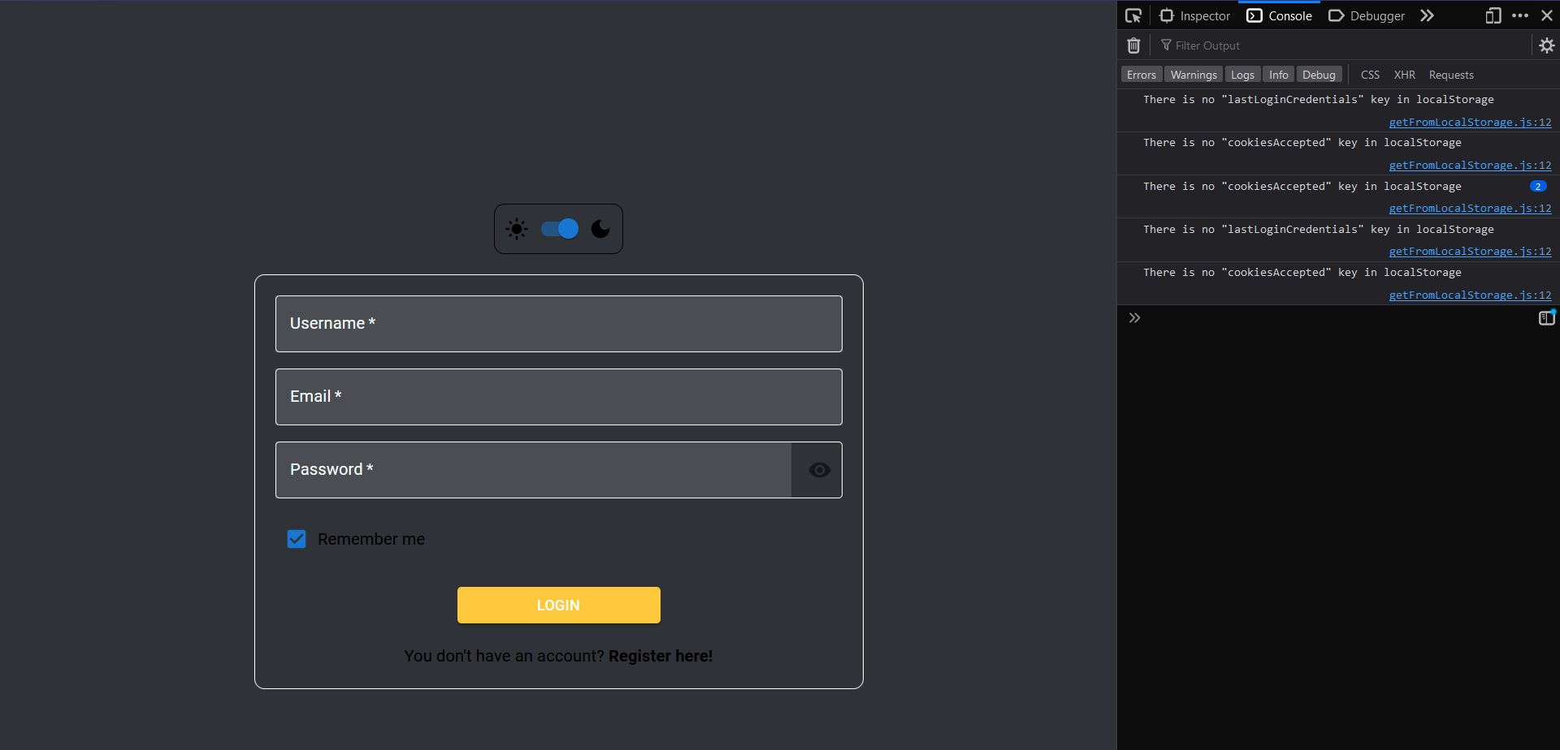Image resolution: width=1560 pixels, height=750 pixels.
Task: Select the moon icon for dark theme
Action: pyautogui.click(x=600, y=229)
